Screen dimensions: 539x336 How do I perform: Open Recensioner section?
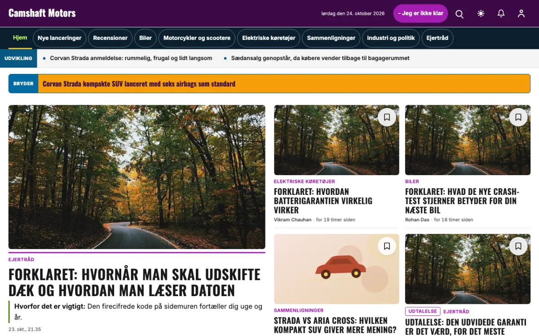(x=110, y=38)
